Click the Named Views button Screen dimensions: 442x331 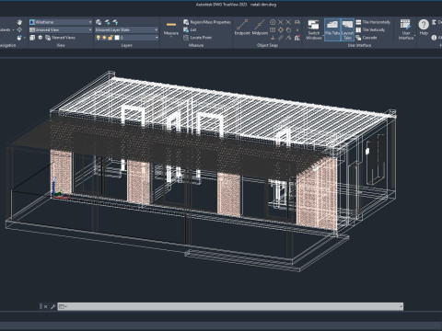pyautogui.click(x=61, y=38)
